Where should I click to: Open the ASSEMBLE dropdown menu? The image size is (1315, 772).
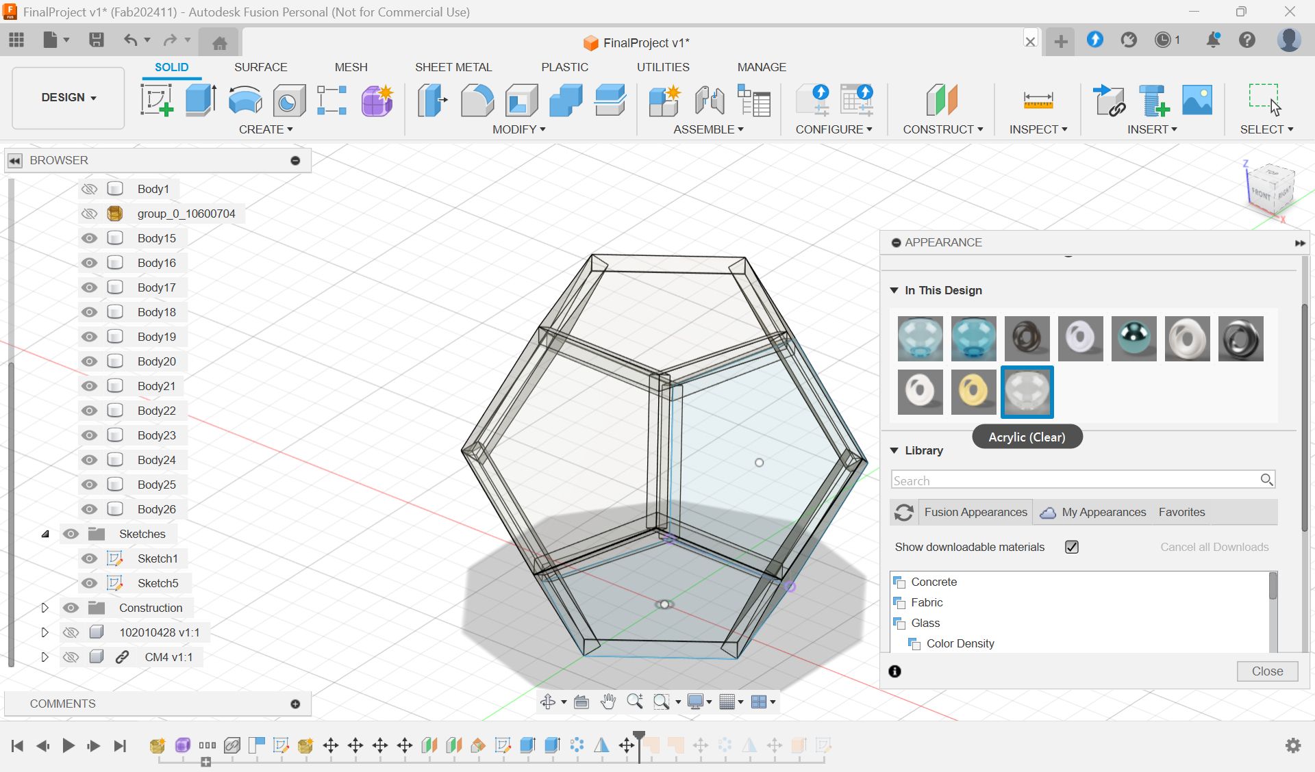coord(708,129)
